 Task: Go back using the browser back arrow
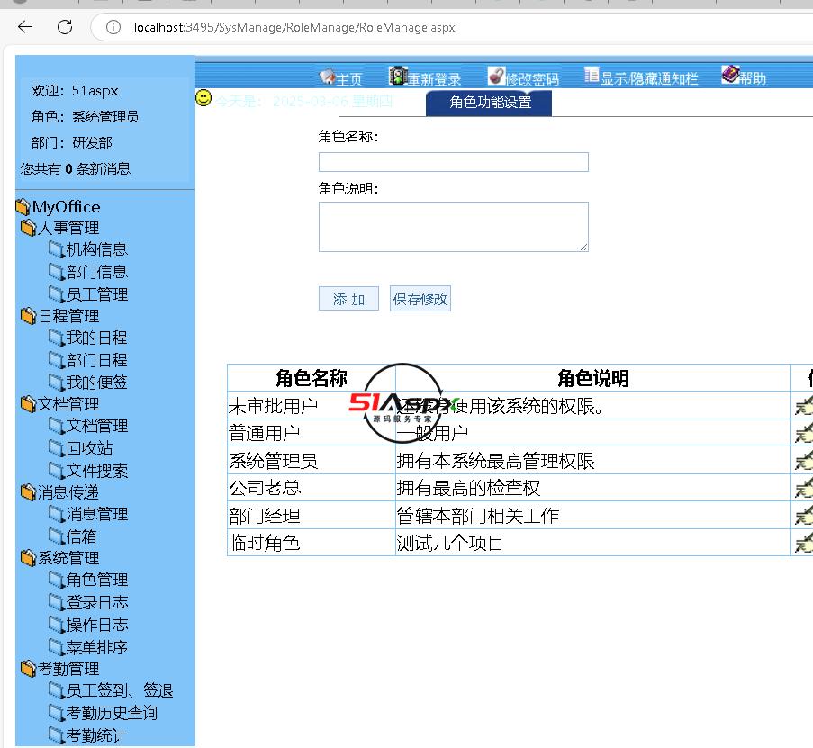(25, 27)
